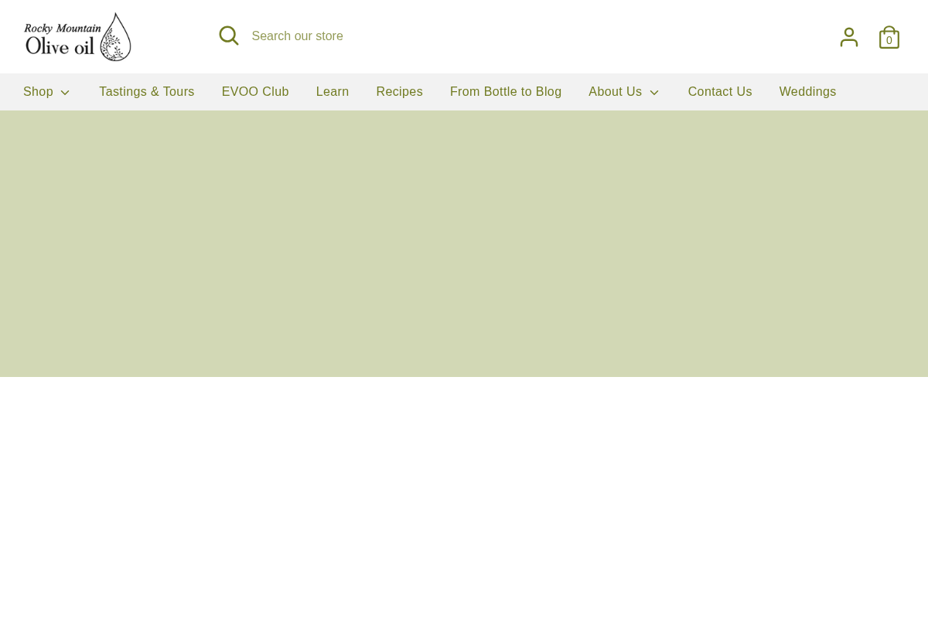Visit the Contact Us page
Viewport: 928px width, 618px height.
[720, 91]
